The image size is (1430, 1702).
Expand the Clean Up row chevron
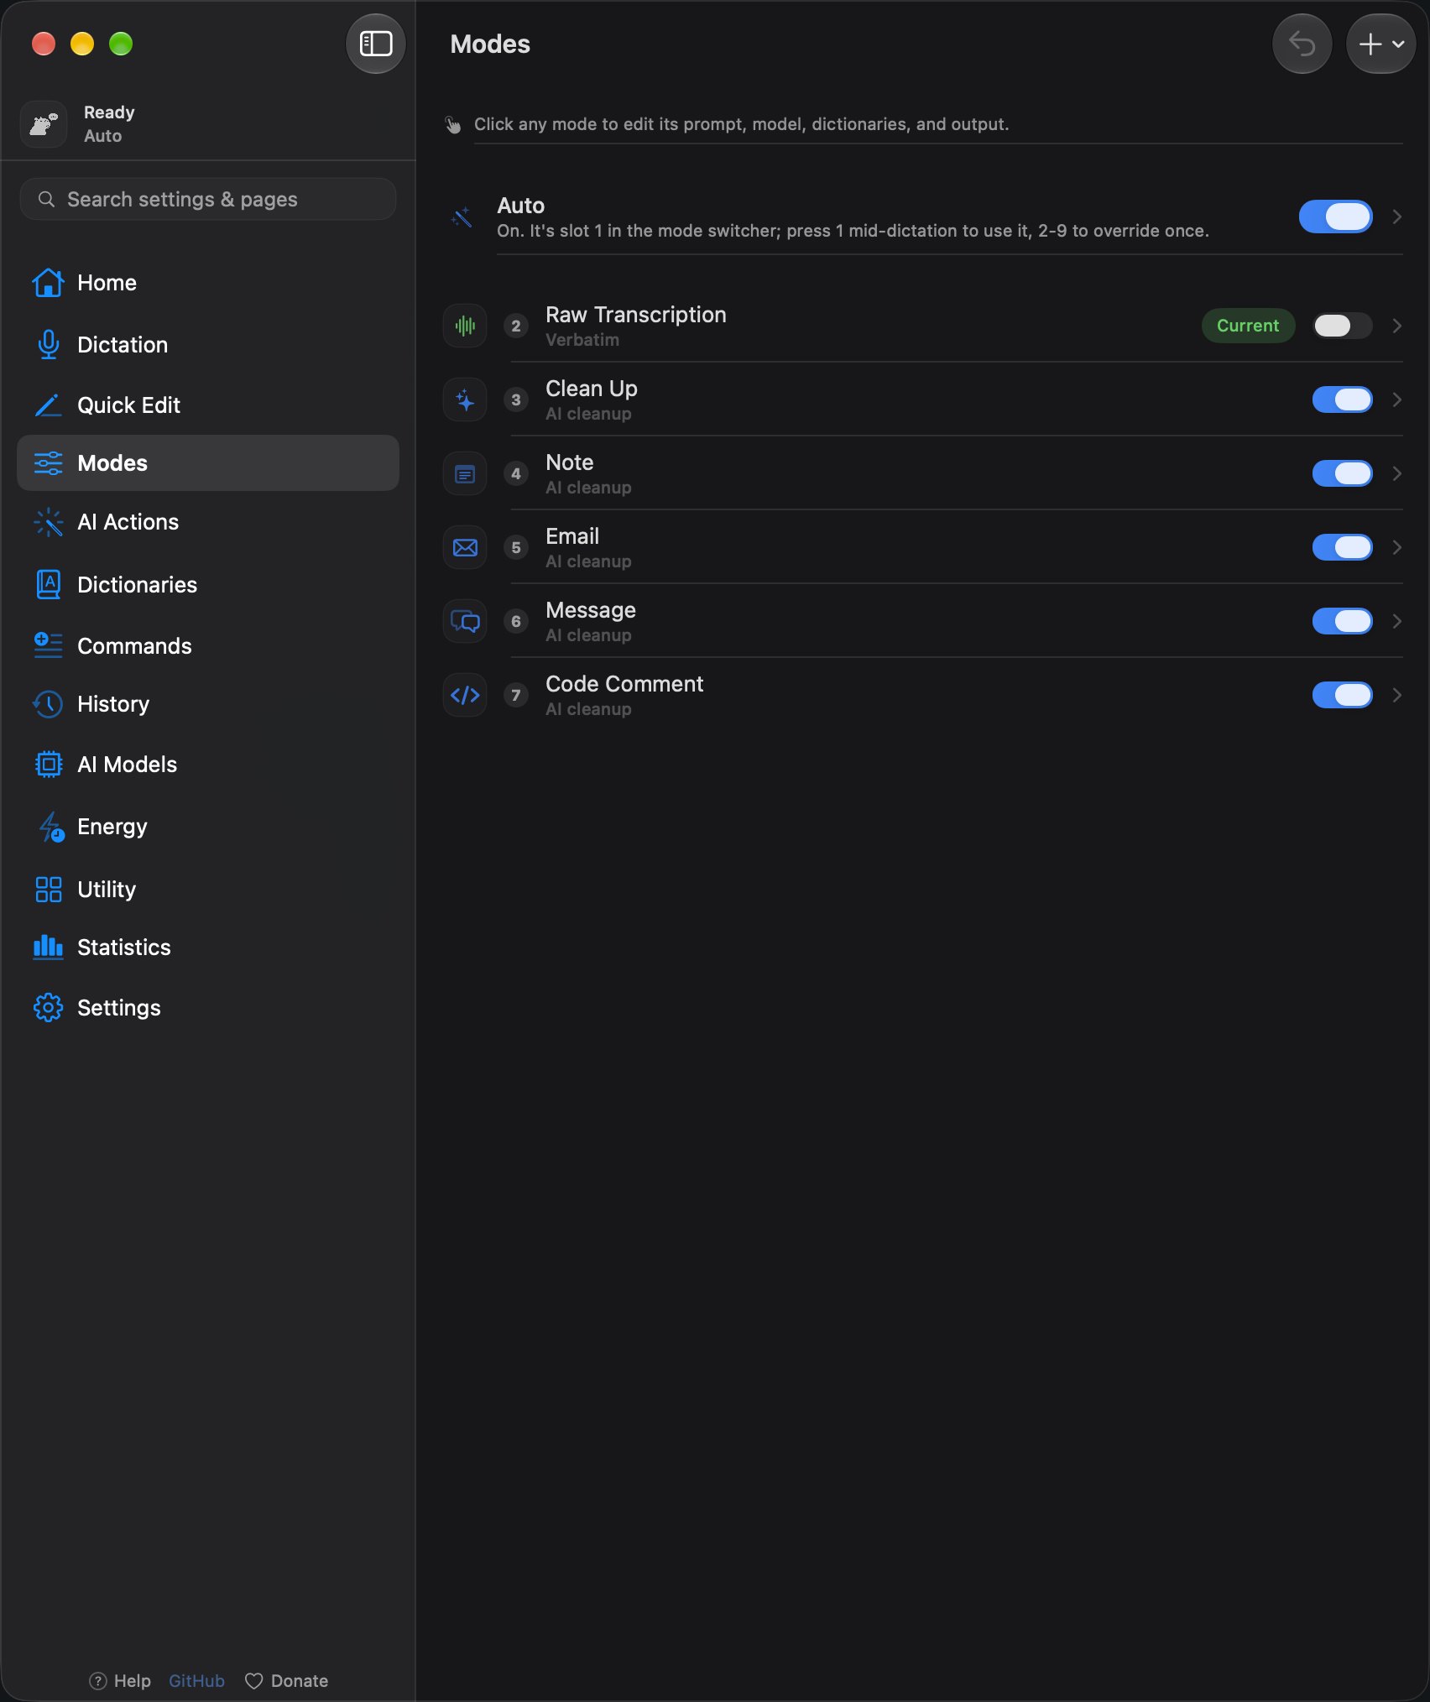[x=1397, y=399]
